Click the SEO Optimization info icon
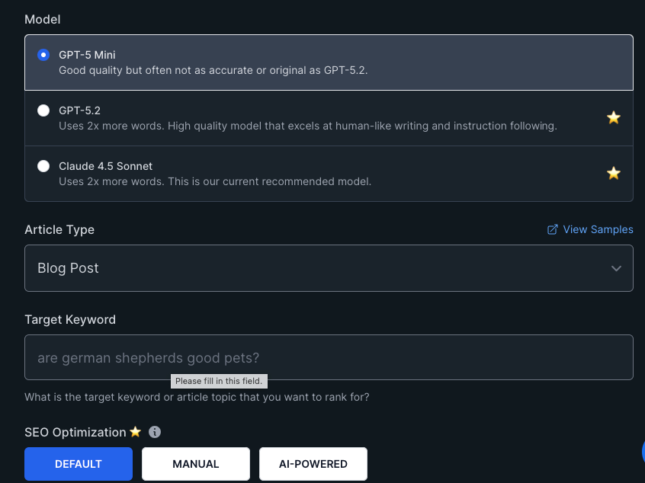645x483 pixels. tap(155, 432)
